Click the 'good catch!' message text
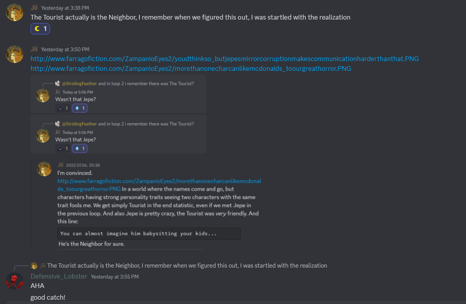The width and height of the screenshot is (466, 304). coord(48,297)
